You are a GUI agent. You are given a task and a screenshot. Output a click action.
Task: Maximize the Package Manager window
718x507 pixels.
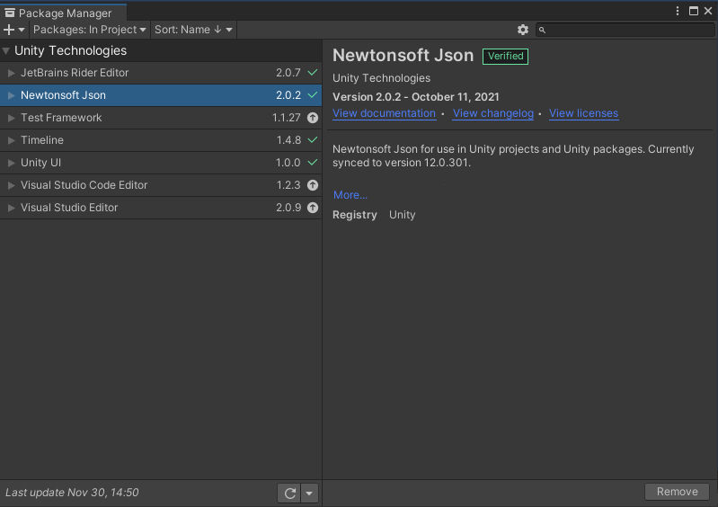pos(694,11)
